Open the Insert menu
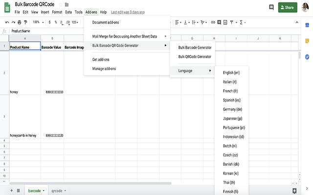The image size is (313, 195). [x=45, y=12]
